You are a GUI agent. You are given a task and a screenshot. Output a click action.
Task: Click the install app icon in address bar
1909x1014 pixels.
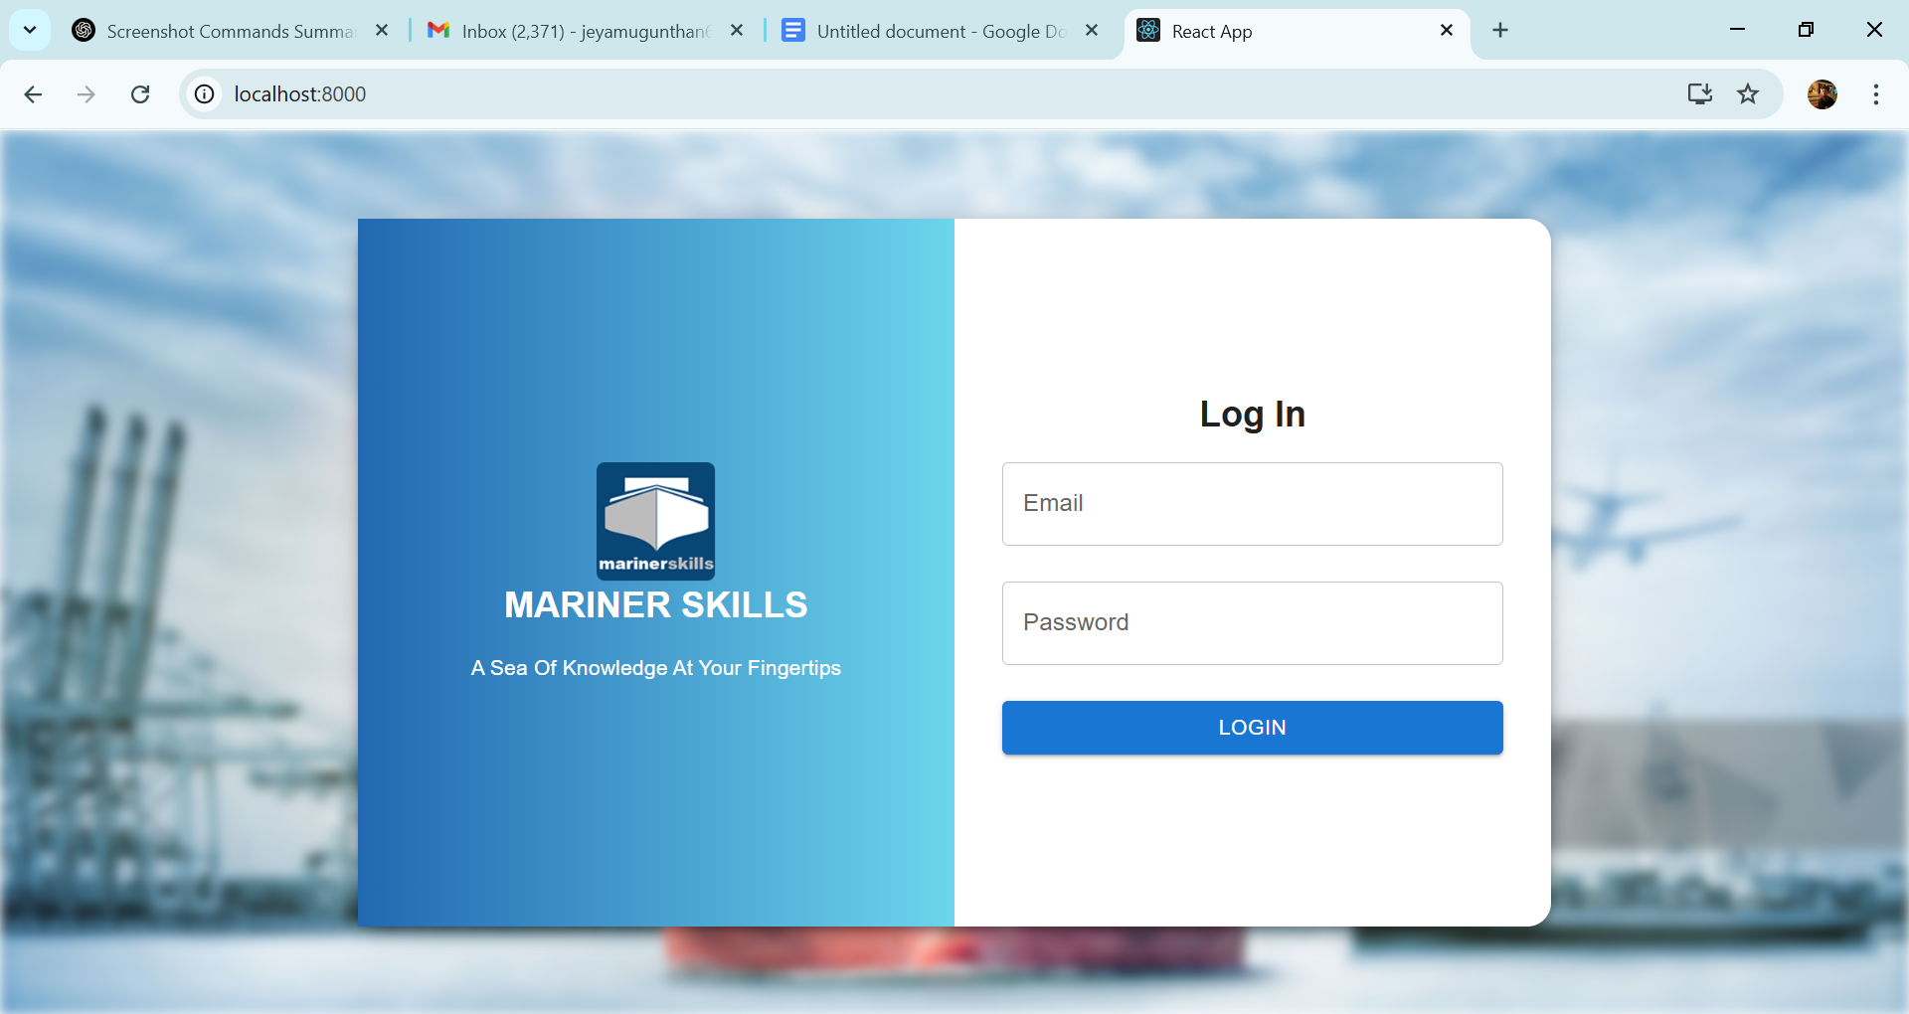(x=1699, y=94)
